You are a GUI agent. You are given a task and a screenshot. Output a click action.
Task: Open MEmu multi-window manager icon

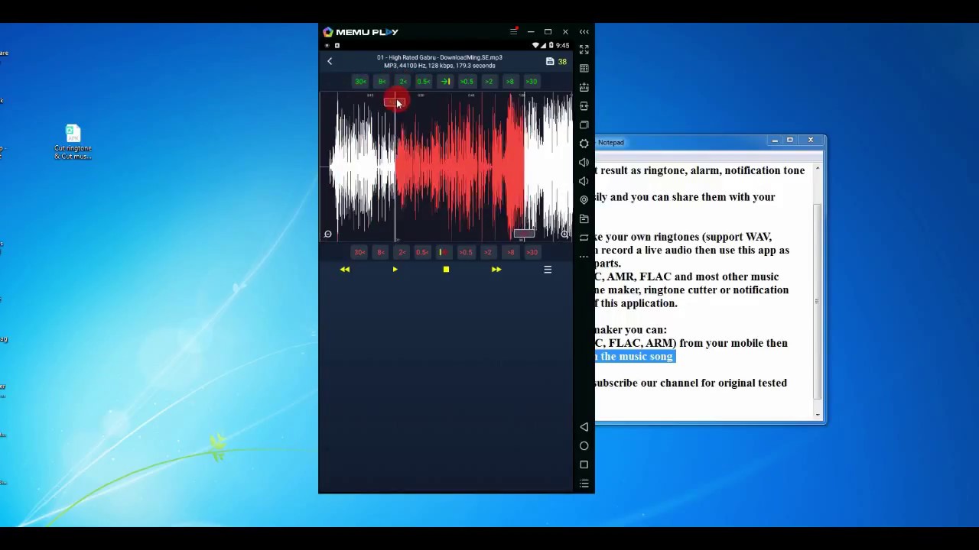click(x=584, y=125)
